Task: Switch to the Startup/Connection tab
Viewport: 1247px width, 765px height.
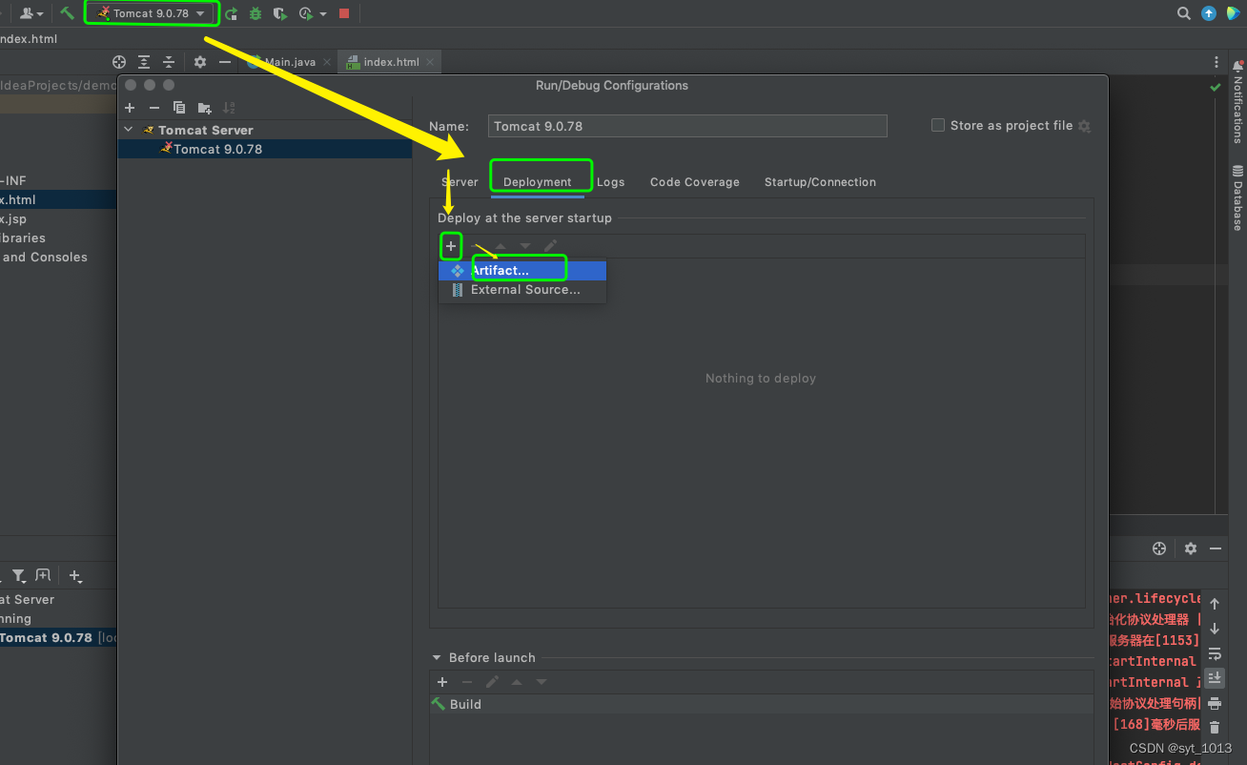Action: click(x=820, y=182)
